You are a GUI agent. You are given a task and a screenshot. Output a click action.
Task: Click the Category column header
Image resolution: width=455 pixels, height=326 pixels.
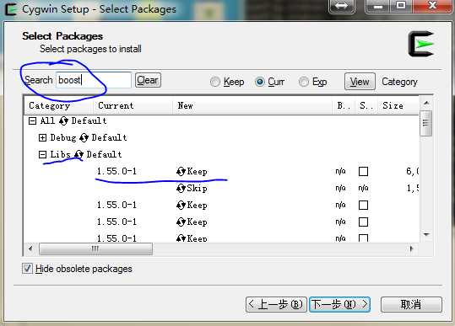tap(59, 105)
